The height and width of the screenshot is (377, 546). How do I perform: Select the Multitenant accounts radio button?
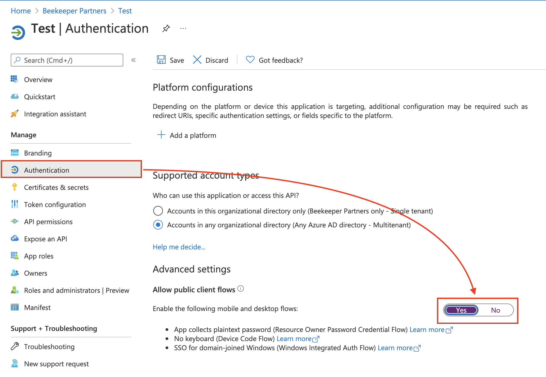(x=158, y=225)
